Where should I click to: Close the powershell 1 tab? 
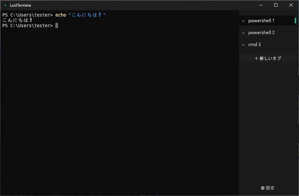pyautogui.click(x=243, y=21)
